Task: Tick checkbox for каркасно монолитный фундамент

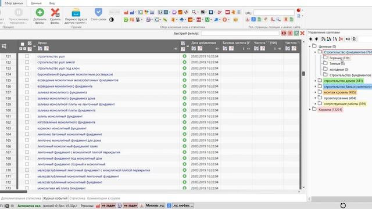Action: click(x=27, y=128)
